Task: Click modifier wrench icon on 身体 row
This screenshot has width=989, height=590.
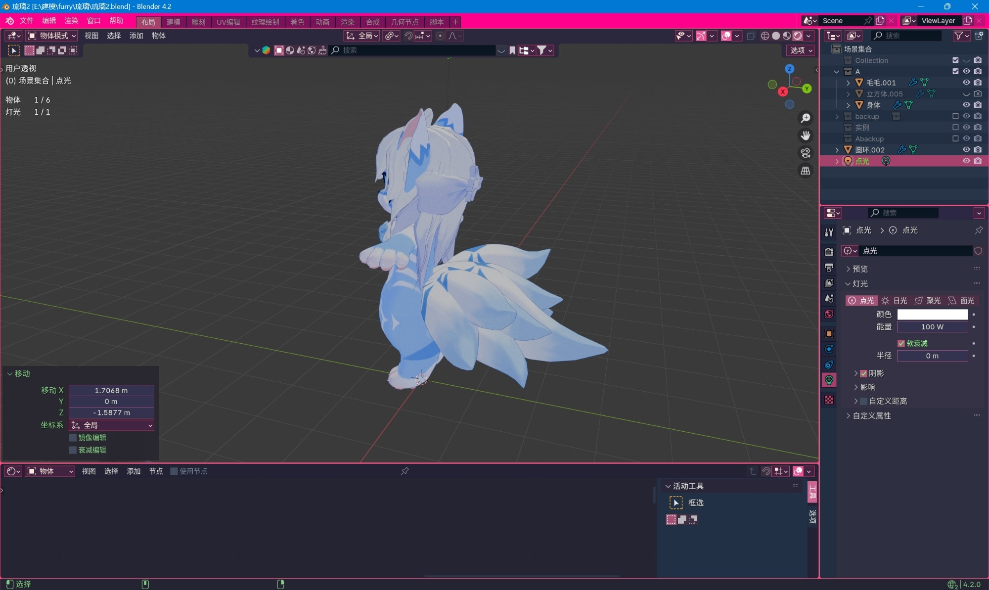Action: [897, 105]
